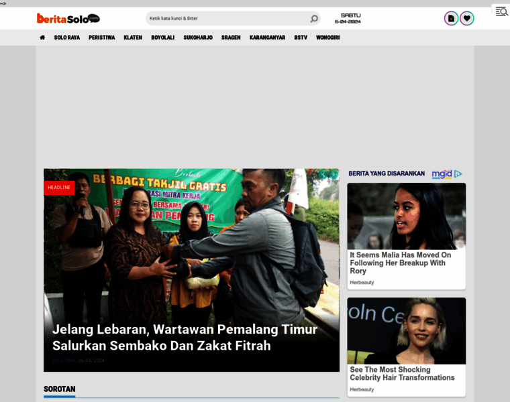Open the BSTV menu item
510x402 pixels.
pos(301,38)
